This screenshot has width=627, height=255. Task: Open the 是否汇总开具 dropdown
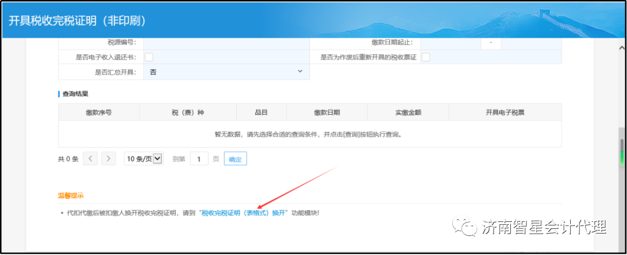pos(226,72)
